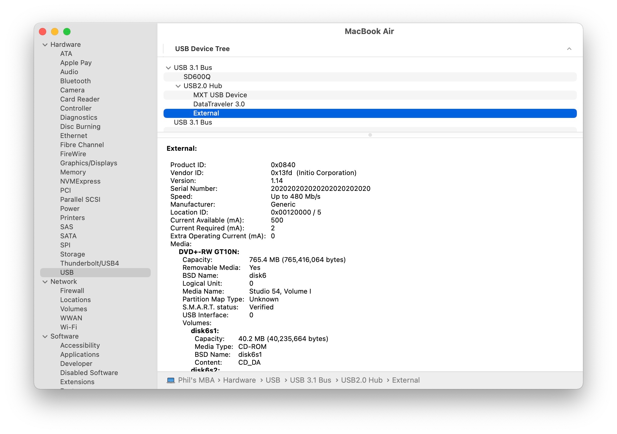Click the laptop icon in path bar

[171, 380]
